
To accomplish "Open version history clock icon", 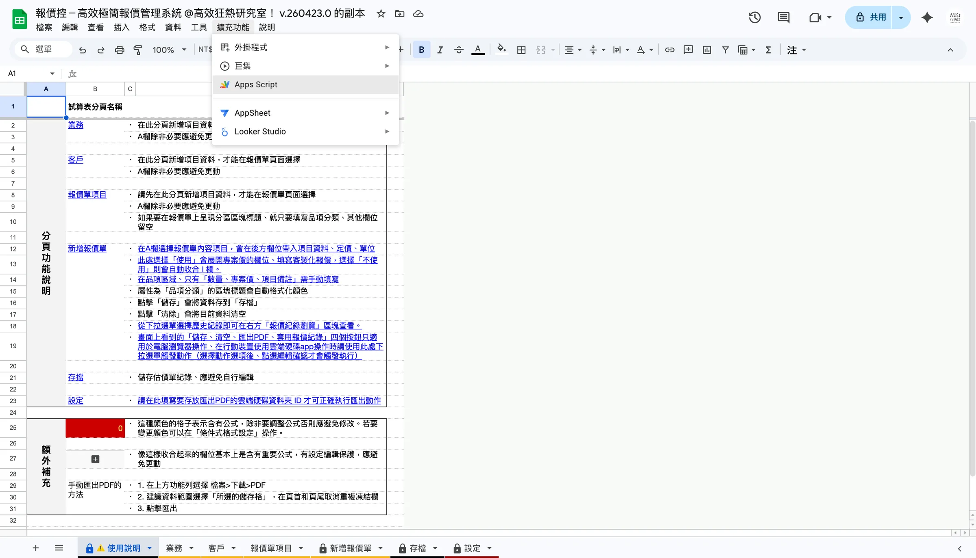I will pos(755,17).
